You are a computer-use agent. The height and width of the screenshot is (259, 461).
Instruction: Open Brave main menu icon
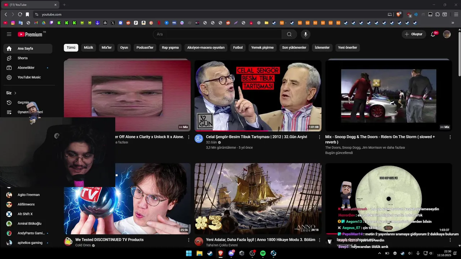coord(456,14)
